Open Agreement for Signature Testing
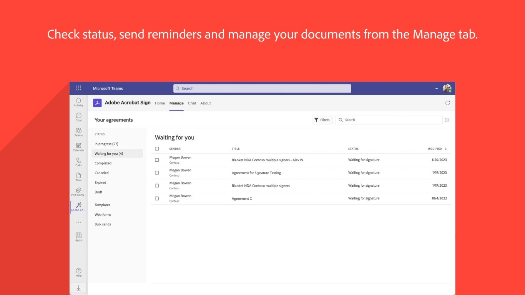This screenshot has height=295, width=525. pyautogui.click(x=256, y=173)
